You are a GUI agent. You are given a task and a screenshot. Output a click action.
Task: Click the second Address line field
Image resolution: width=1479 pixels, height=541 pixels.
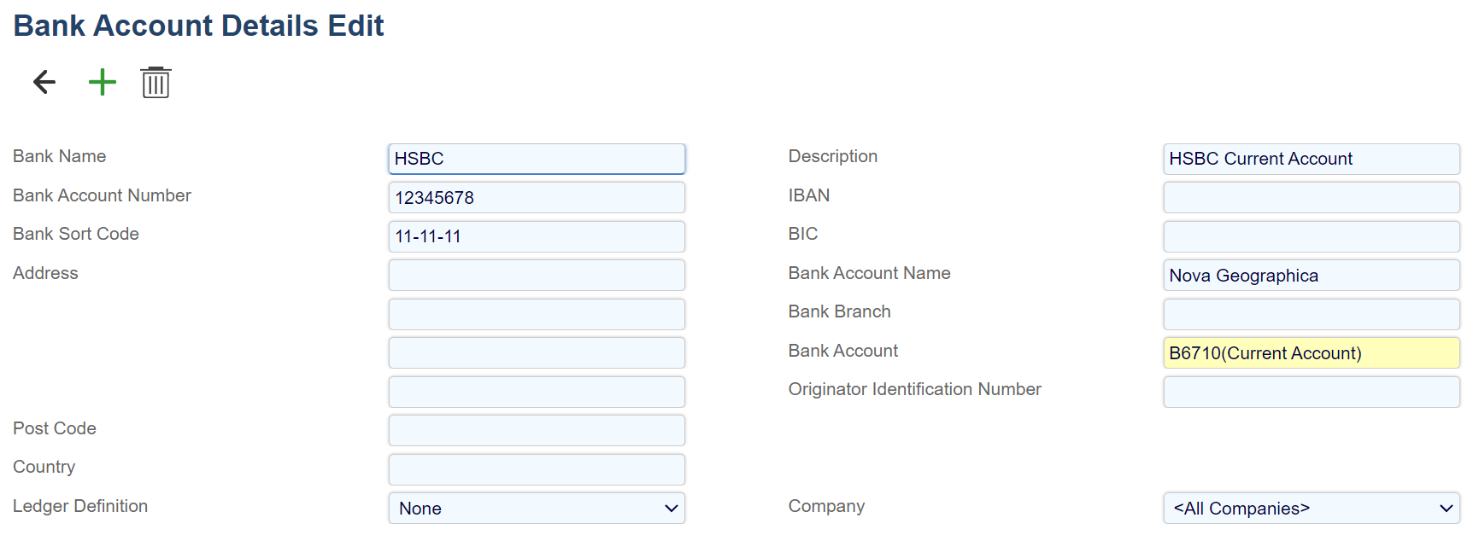pos(537,314)
